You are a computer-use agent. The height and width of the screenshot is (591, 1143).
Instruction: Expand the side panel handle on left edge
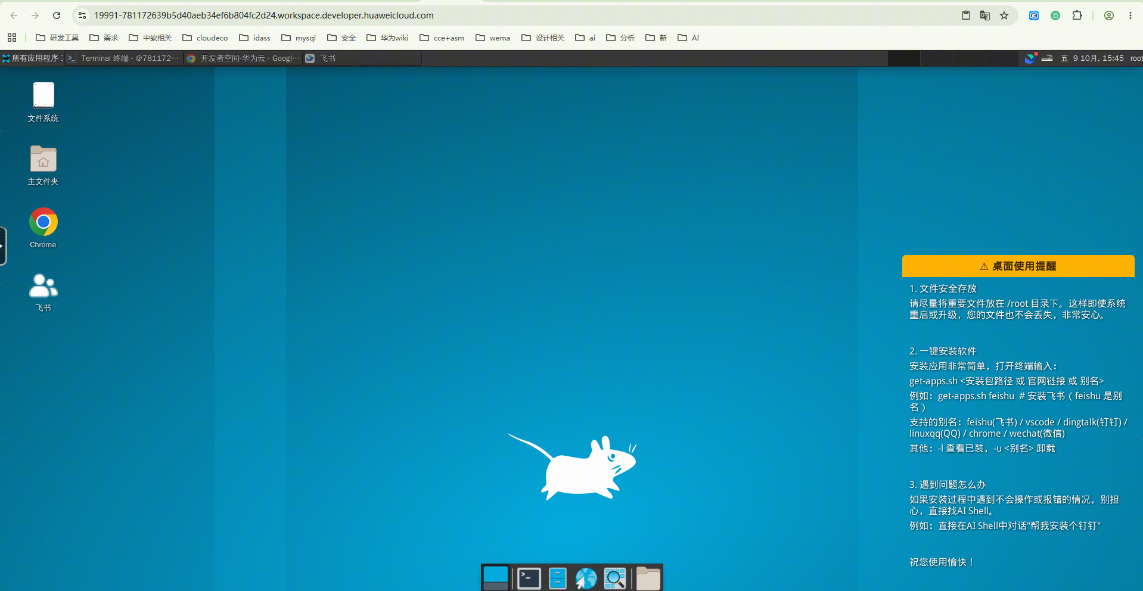tap(3, 246)
